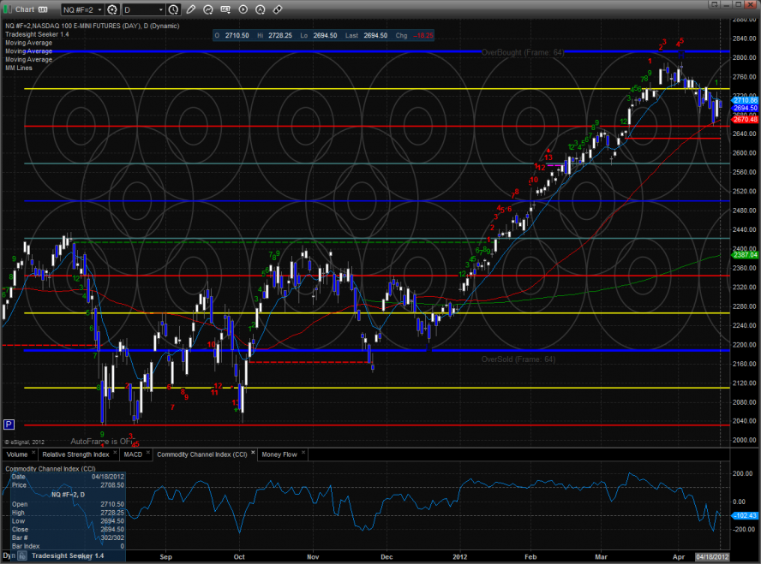
Task: Click the clock icon beside the interval box
Action: click(x=174, y=9)
